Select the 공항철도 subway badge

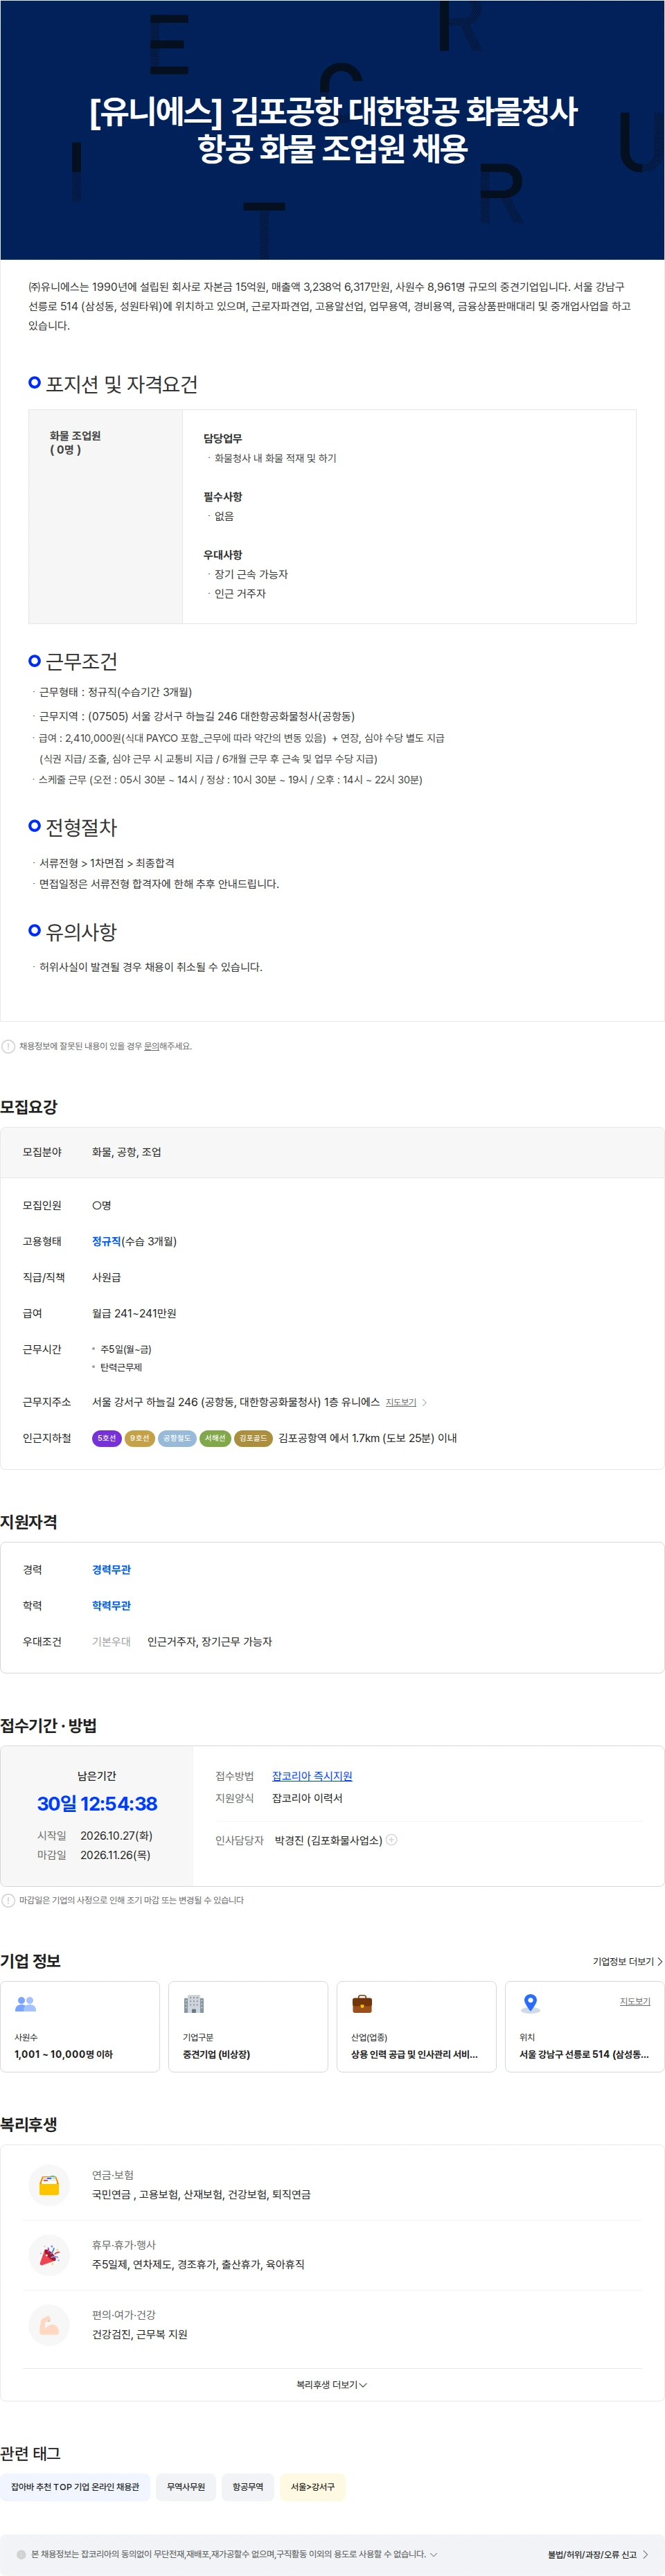(x=177, y=1438)
